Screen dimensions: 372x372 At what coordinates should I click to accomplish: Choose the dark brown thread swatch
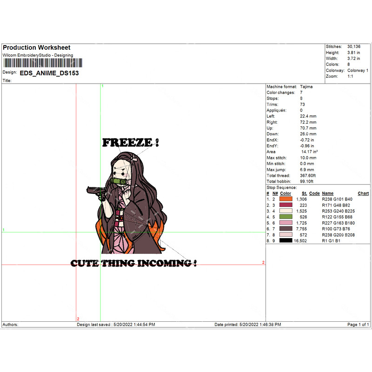click(286, 229)
